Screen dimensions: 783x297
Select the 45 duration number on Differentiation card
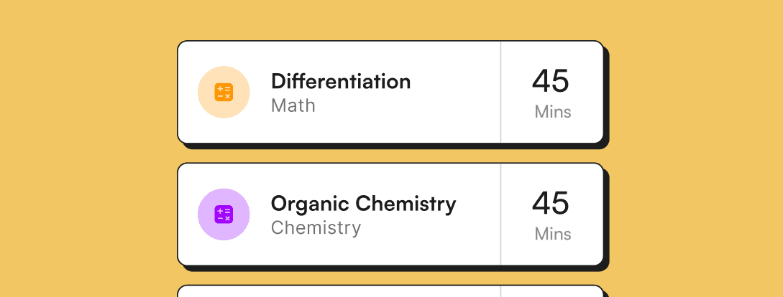550,81
